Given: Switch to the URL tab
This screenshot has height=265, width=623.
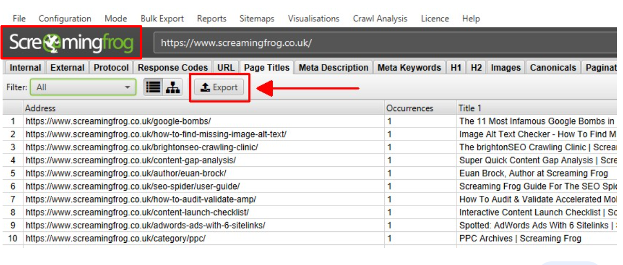Looking at the screenshot, I should [x=226, y=68].
